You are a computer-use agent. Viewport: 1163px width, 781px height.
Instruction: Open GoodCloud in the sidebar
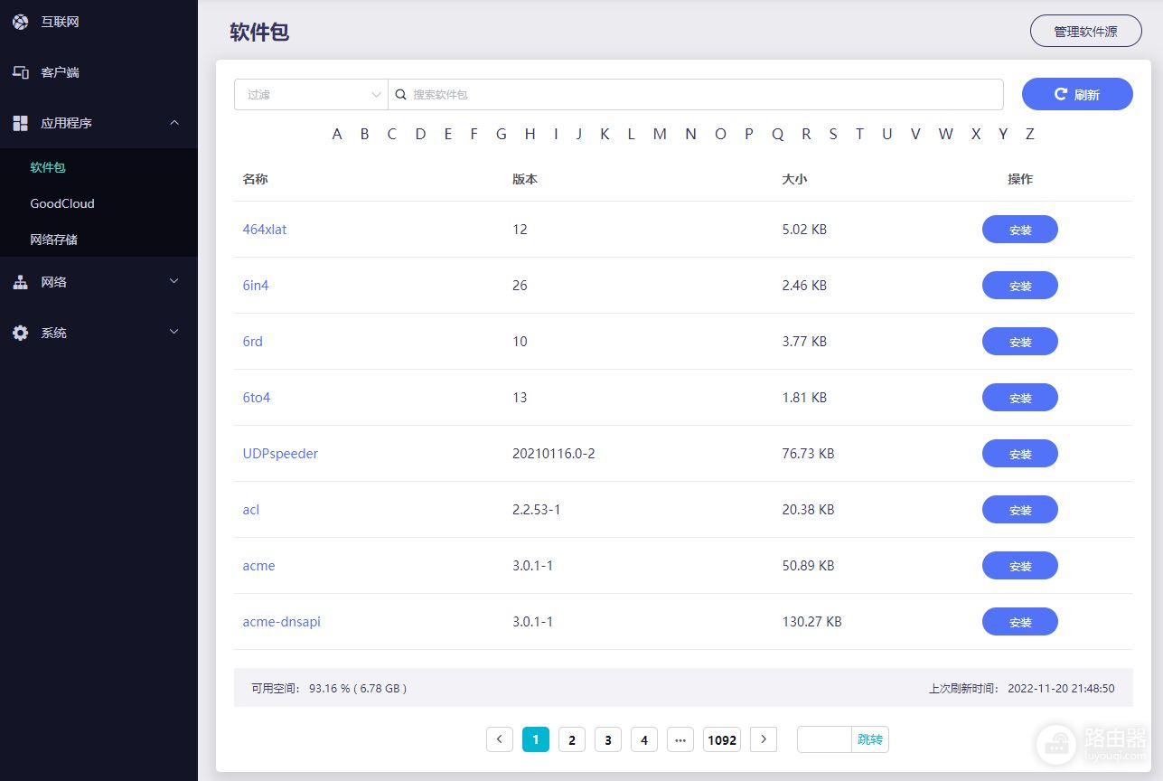[62, 203]
